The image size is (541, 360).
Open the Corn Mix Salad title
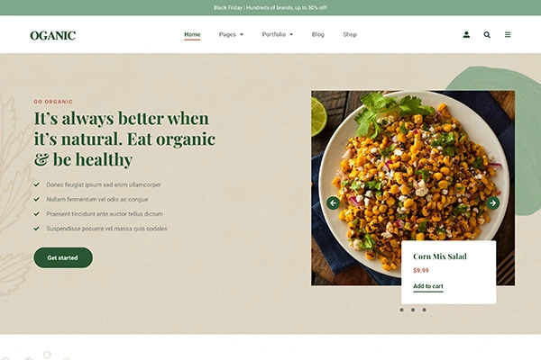tap(440, 256)
